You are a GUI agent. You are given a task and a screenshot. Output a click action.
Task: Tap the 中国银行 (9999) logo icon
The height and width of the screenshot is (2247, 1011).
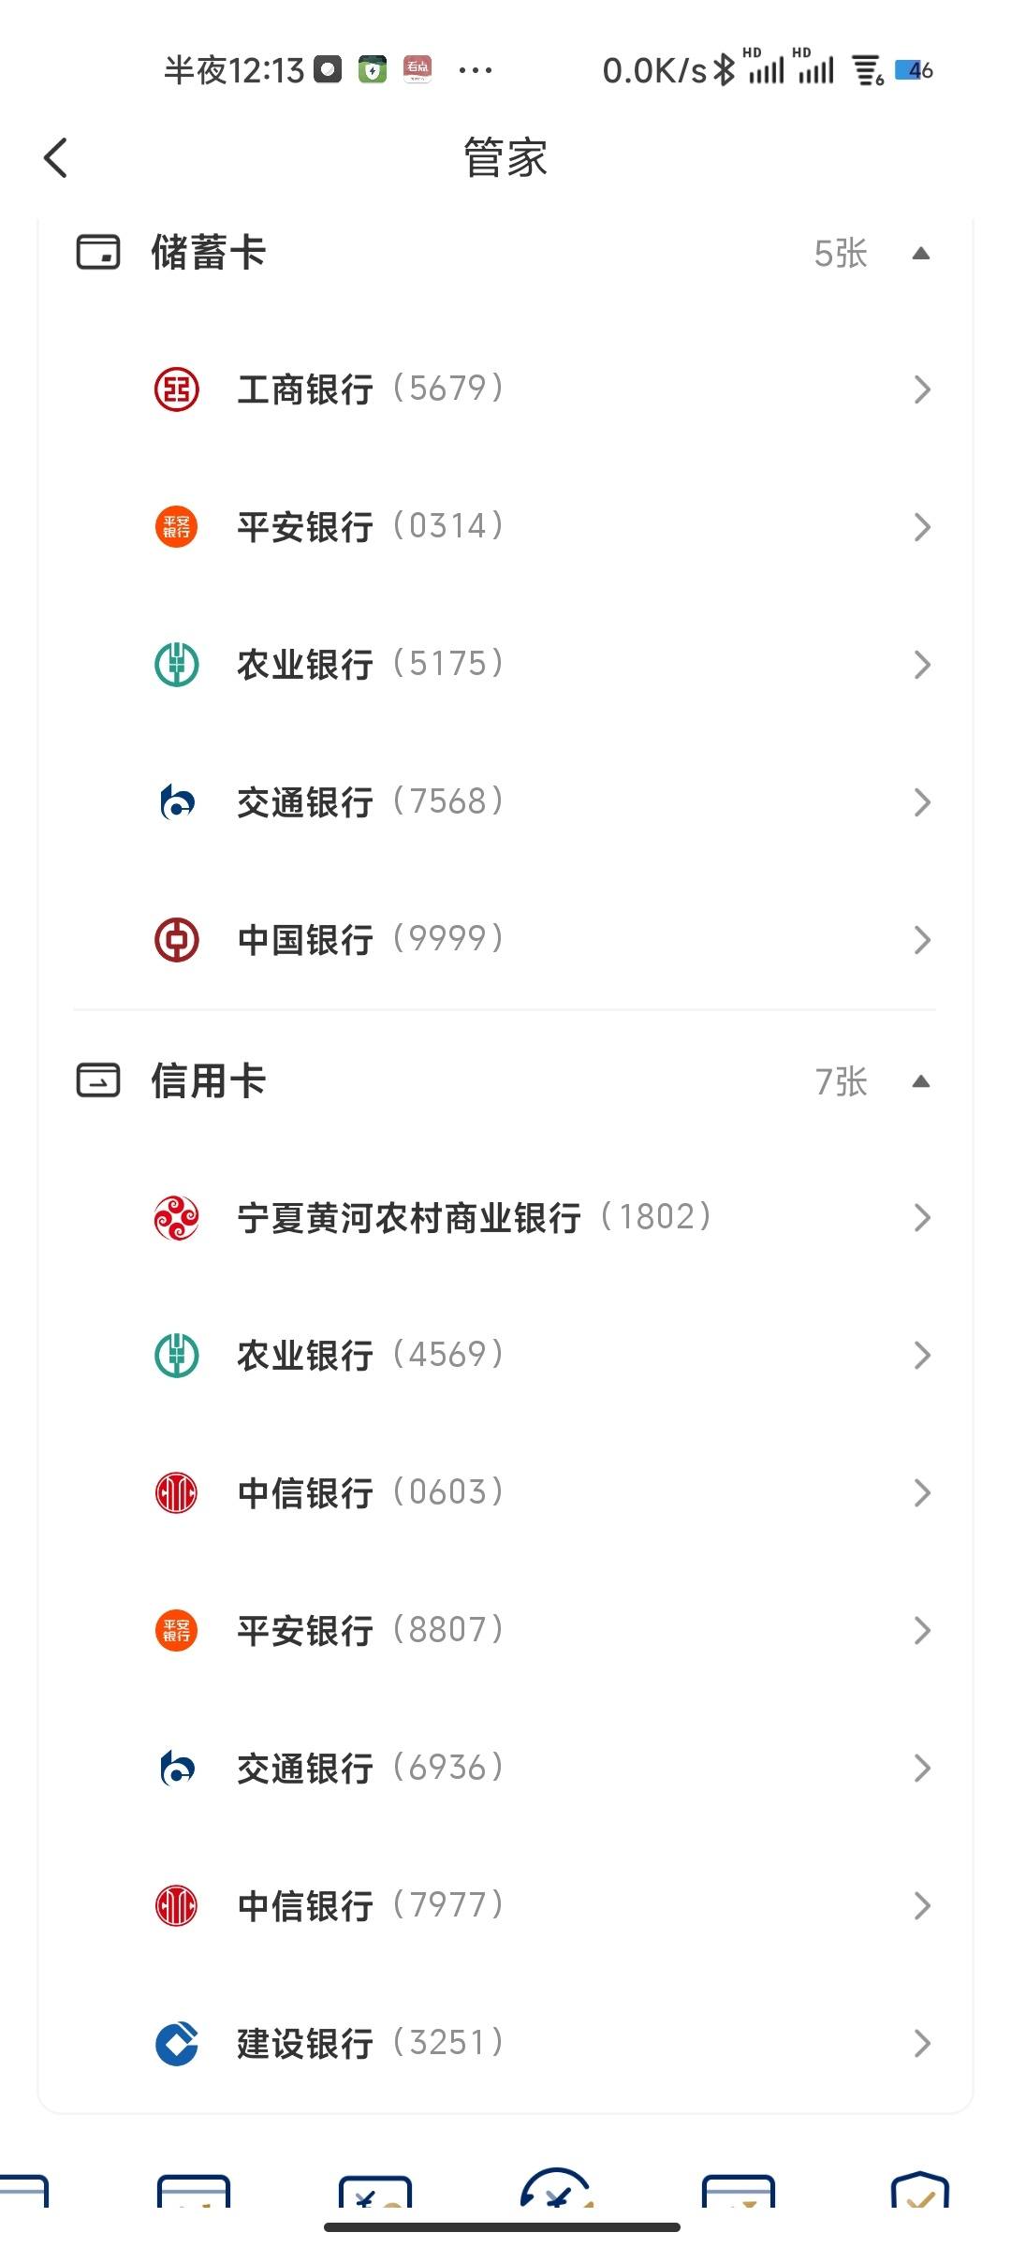176,939
